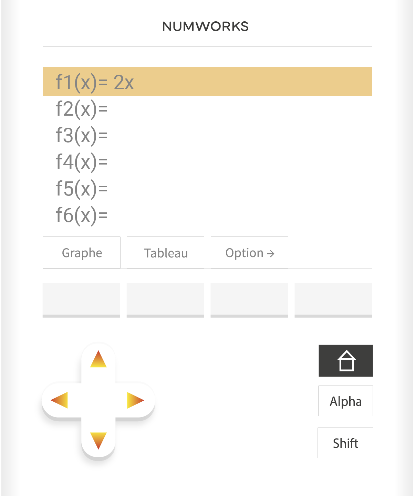The width and height of the screenshot is (415, 496).
Task: Click the home icon button
Action: (345, 361)
